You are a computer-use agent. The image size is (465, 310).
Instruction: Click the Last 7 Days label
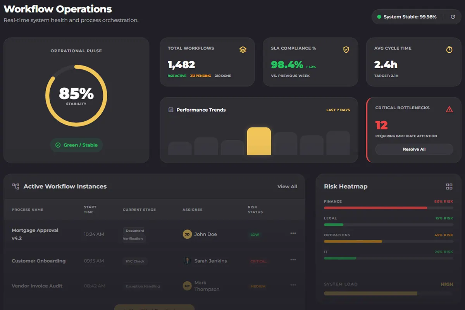coord(338,110)
